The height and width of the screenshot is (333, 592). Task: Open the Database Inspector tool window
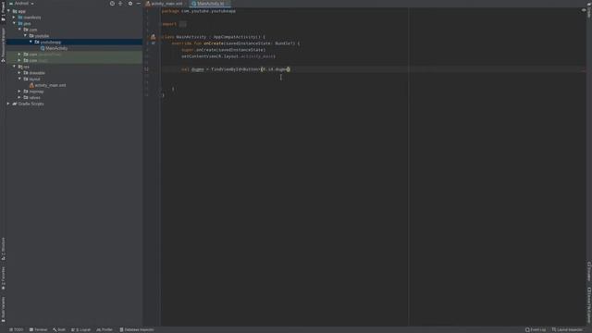pyautogui.click(x=137, y=329)
